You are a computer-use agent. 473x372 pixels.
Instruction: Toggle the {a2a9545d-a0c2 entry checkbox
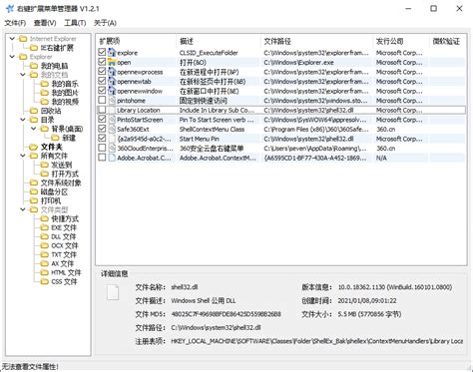pyautogui.click(x=102, y=139)
